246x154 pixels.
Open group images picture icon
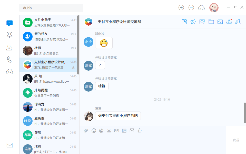[220, 21]
